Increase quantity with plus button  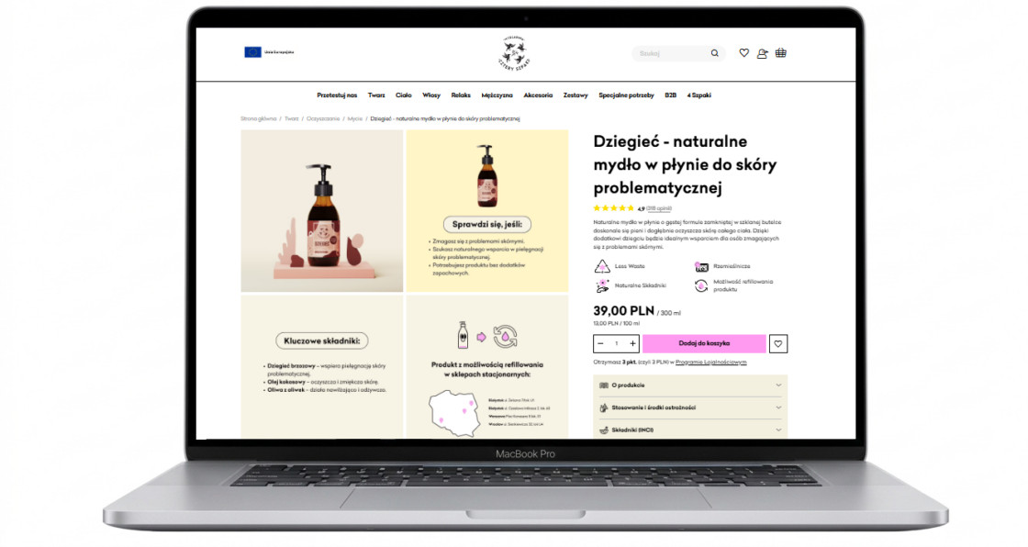pos(632,344)
